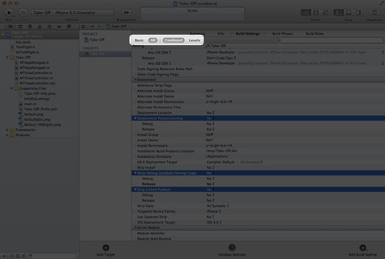Viewport: 385px width, 259px height.
Task: Go forward in editor history
Action: tap(99, 26)
